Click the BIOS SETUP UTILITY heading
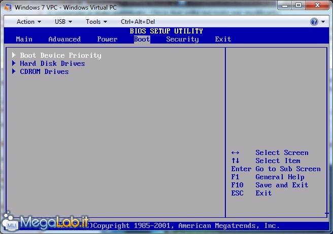Image resolution: width=333 pixels, height=234 pixels. click(166, 31)
